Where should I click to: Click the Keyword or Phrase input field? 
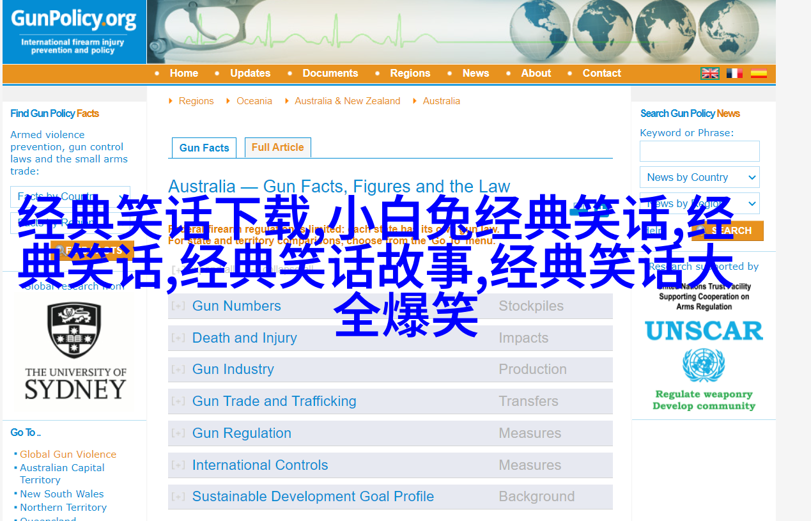click(x=699, y=152)
